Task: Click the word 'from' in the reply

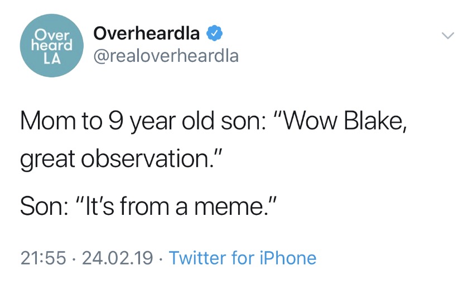Action: coord(144,207)
